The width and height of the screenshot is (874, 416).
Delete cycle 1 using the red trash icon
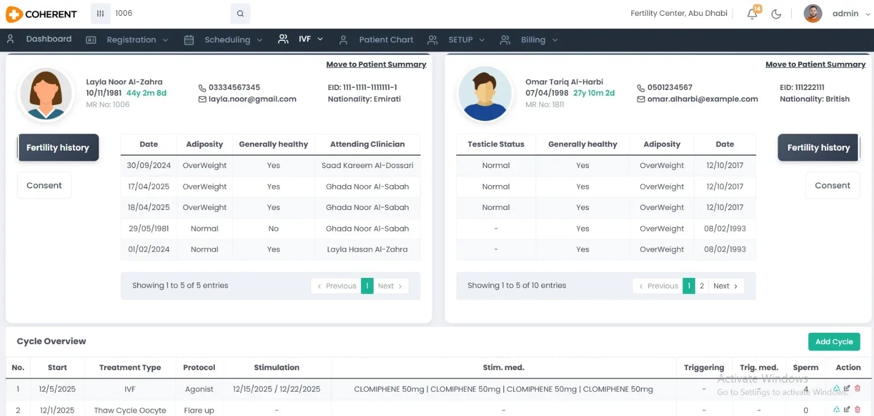click(857, 389)
